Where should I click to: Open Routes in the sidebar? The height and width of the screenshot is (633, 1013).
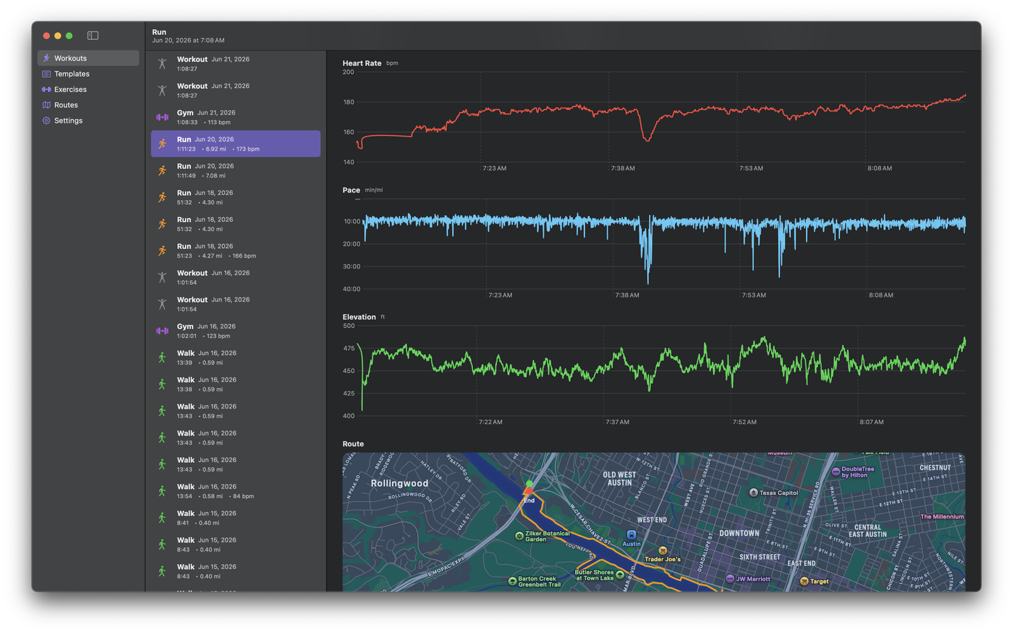point(88,105)
